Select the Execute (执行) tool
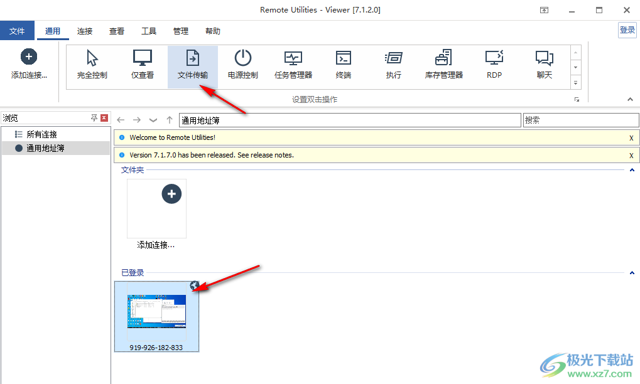Image resolution: width=640 pixels, height=384 pixels. (x=393, y=66)
